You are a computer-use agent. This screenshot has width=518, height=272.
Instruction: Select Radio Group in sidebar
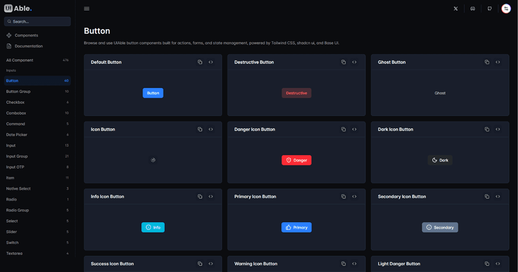coord(38,210)
